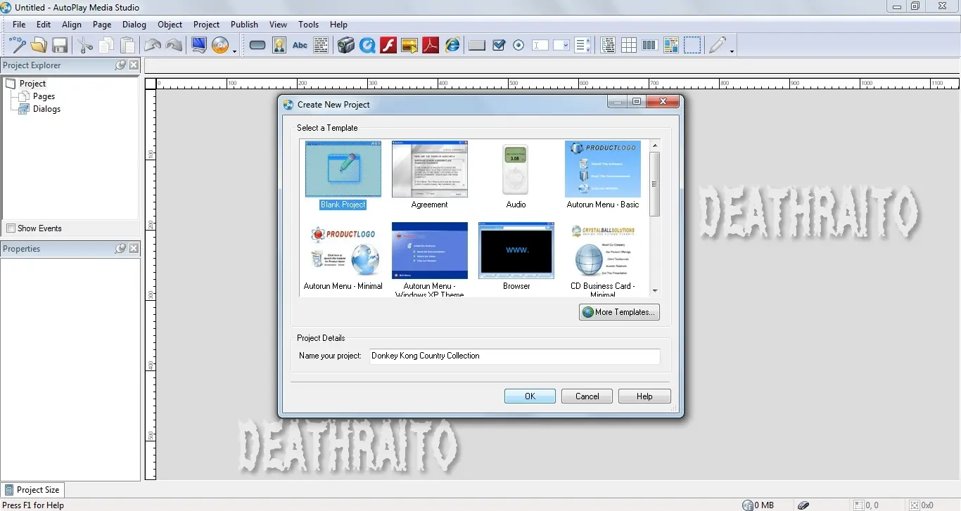Image resolution: width=961 pixels, height=511 pixels.
Task: Click the Name your project field
Action: click(x=515, y=356)
